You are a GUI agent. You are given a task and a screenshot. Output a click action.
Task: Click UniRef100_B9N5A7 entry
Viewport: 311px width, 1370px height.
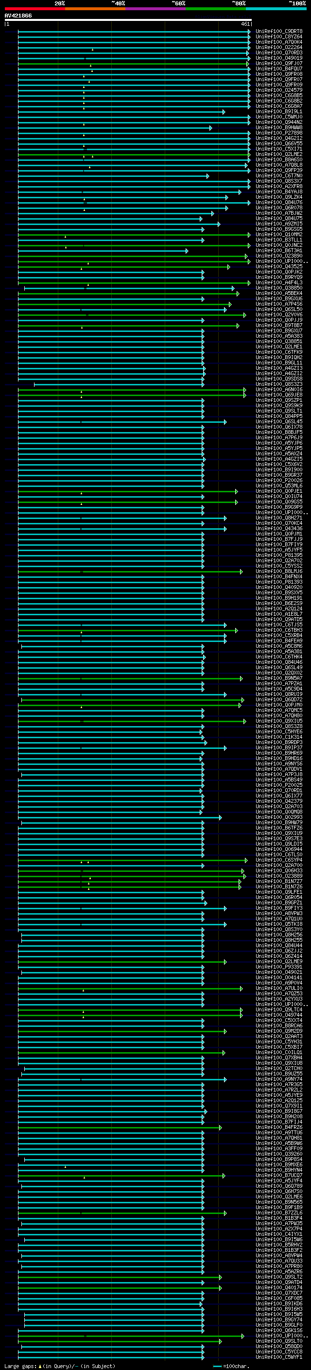click(x=278, y=678)
